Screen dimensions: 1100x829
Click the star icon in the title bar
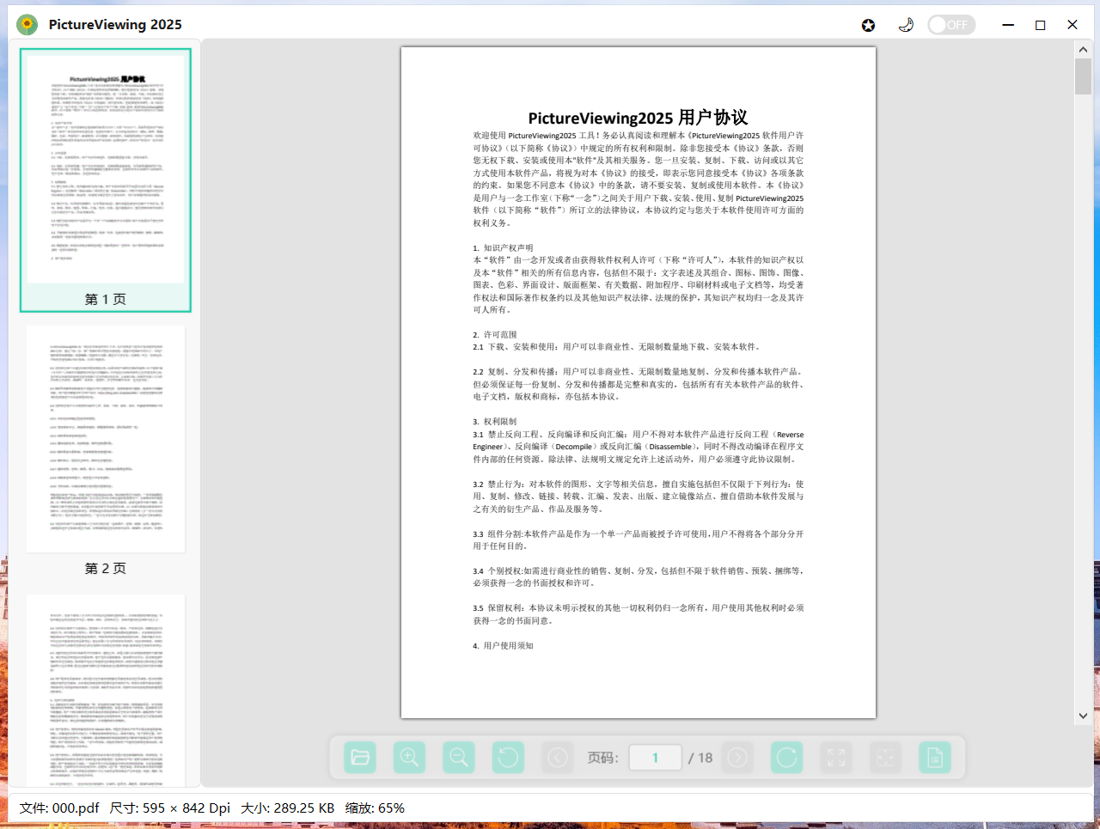click(x=868, y=25)
